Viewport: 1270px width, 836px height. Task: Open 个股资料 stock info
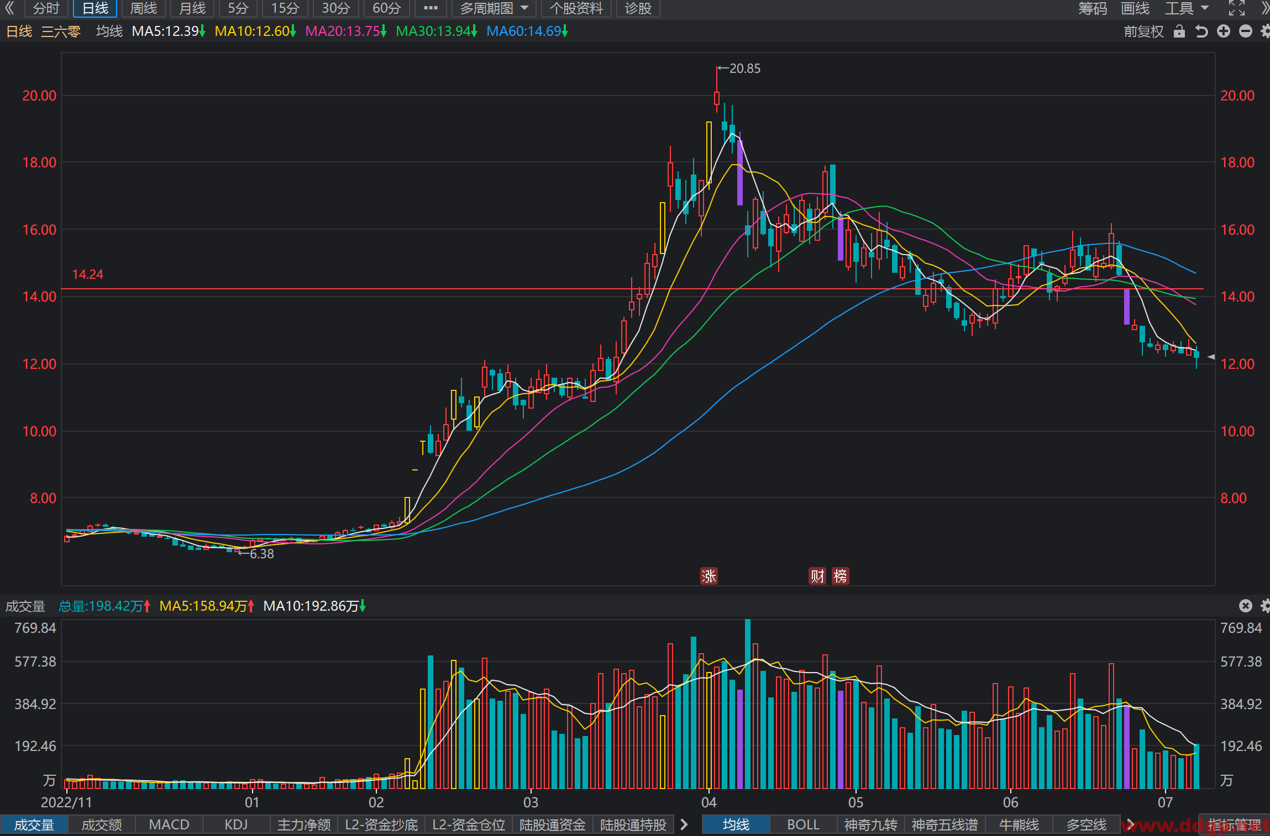coord(576,8)
